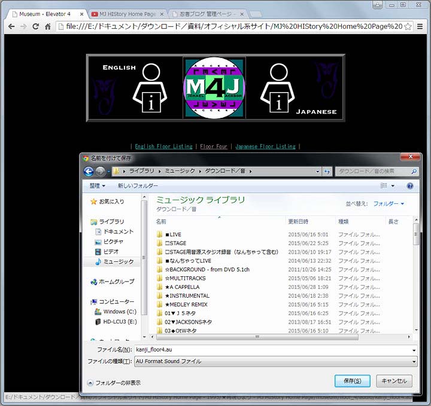Open recent locations dropdown near back button
Viewport: 431px width, 406px height.
(x=108, y=172)
